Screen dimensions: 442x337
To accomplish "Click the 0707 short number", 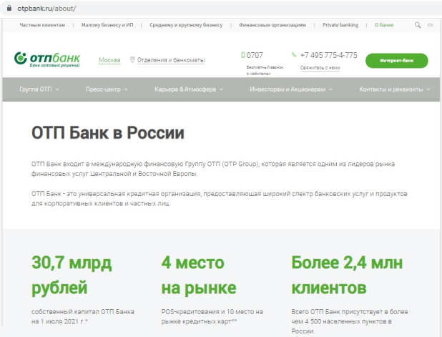I will click(255, 55).
